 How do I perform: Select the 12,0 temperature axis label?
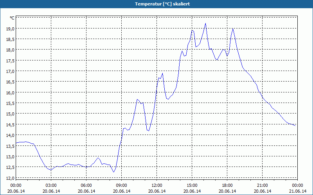10,178
